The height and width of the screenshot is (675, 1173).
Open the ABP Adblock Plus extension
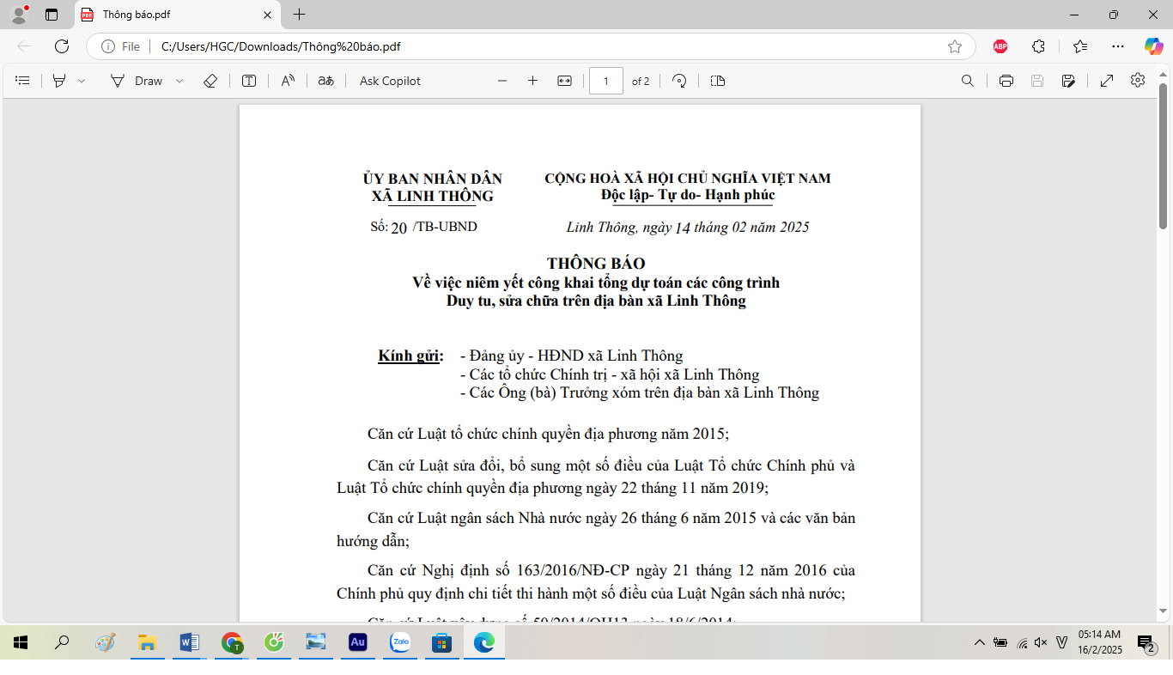point(1000,46)
